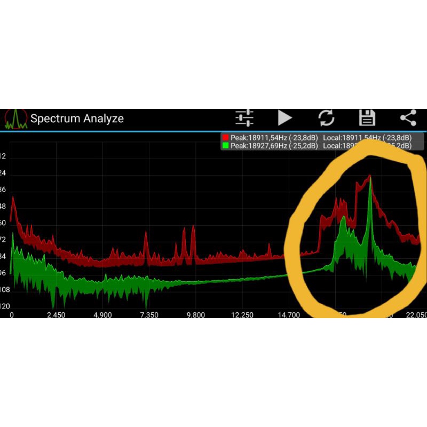Select the green legend color square
Image resolution: width=427 pixels, height=427 pixels.
(x=225, y=146)
